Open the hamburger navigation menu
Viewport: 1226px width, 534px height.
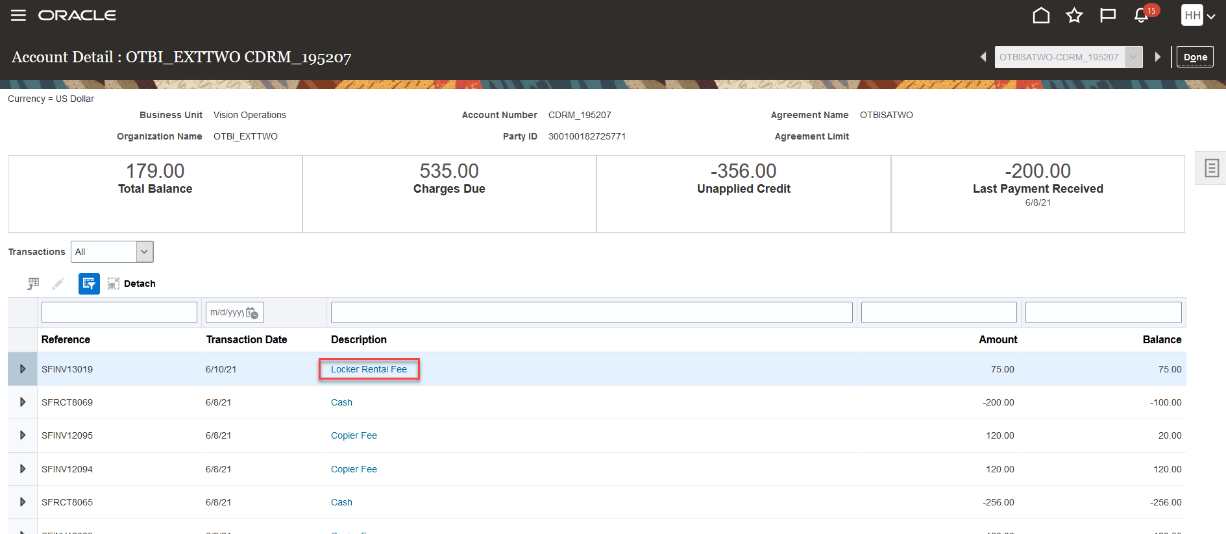(18, 15)
